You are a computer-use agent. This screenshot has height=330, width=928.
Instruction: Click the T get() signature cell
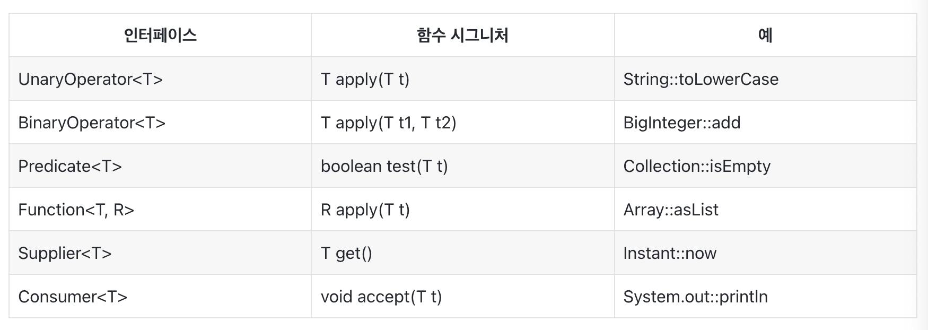point(346,253)
